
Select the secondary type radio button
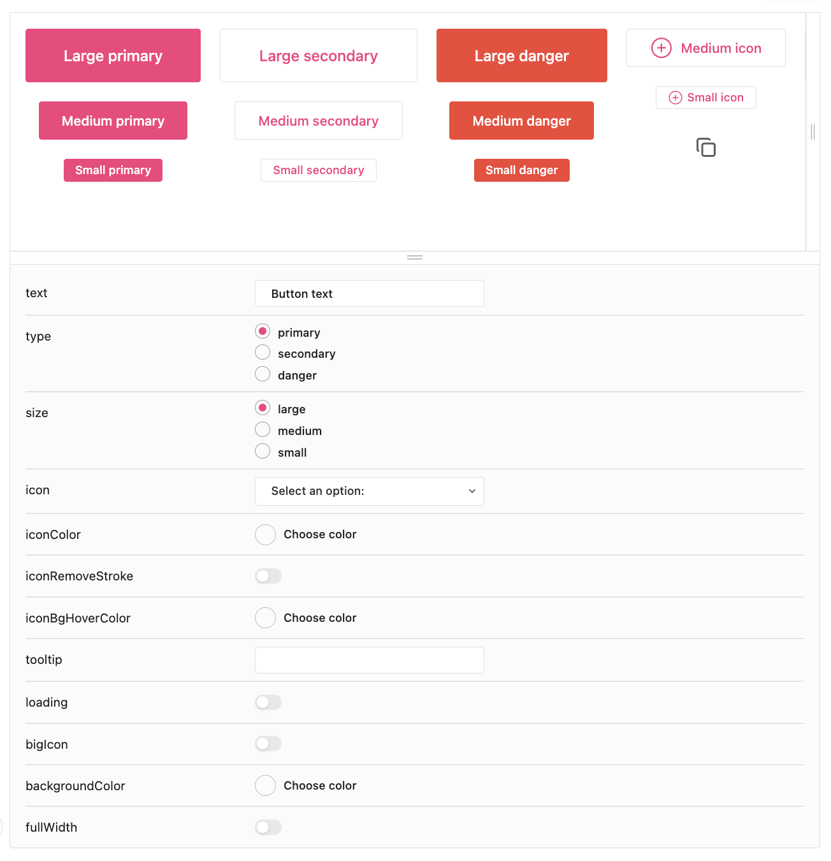[263, 352]
